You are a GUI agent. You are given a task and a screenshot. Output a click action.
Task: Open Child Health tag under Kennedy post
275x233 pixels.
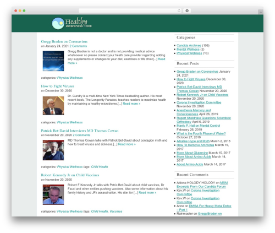100,212
